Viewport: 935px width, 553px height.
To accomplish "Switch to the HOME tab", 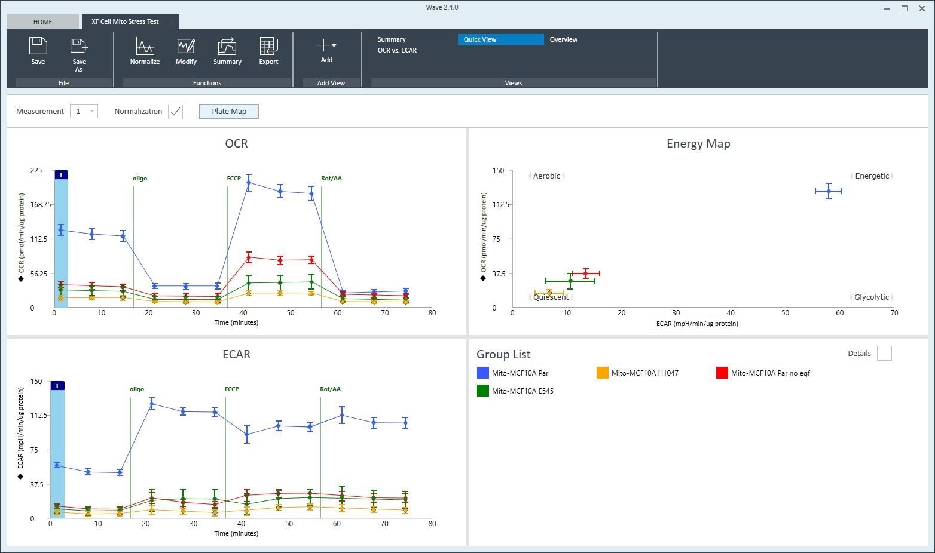I will pos(42,22).
